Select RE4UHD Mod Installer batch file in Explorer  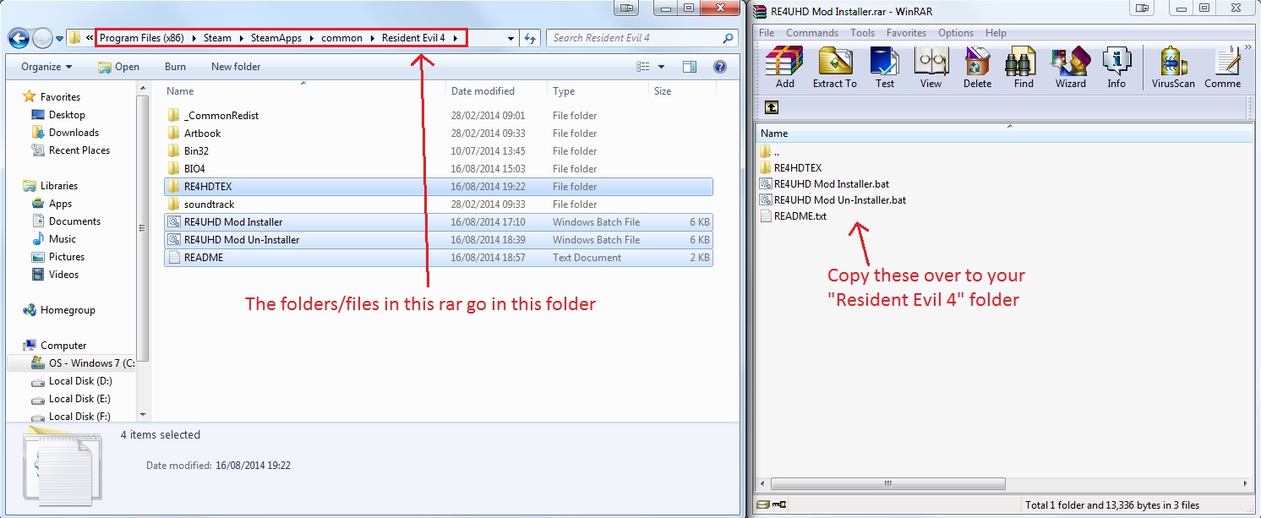tap(439, 222)
